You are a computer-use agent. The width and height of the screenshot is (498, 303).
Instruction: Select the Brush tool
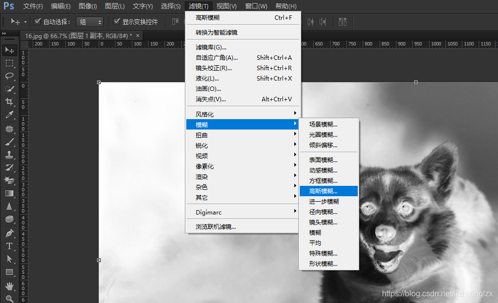(9, 142)
